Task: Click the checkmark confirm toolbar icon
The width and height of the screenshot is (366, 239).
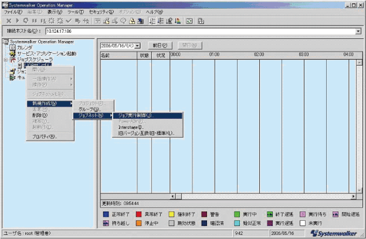Action: coord(69,21)
